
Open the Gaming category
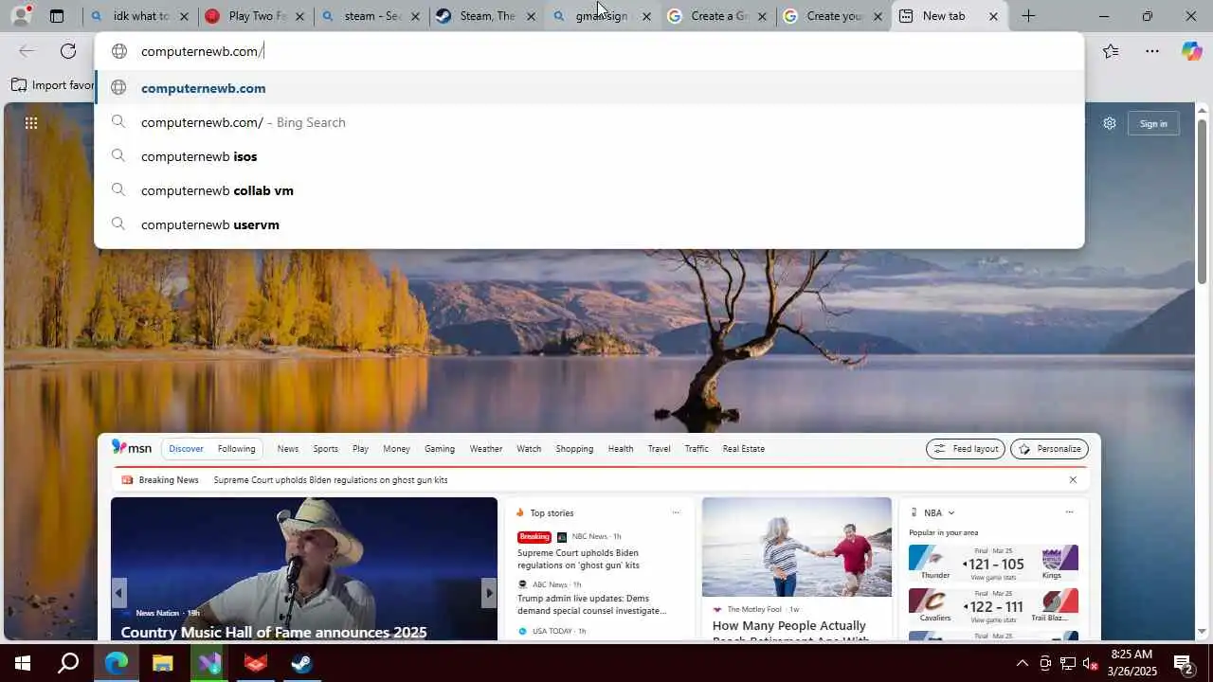tap(440, 449)
